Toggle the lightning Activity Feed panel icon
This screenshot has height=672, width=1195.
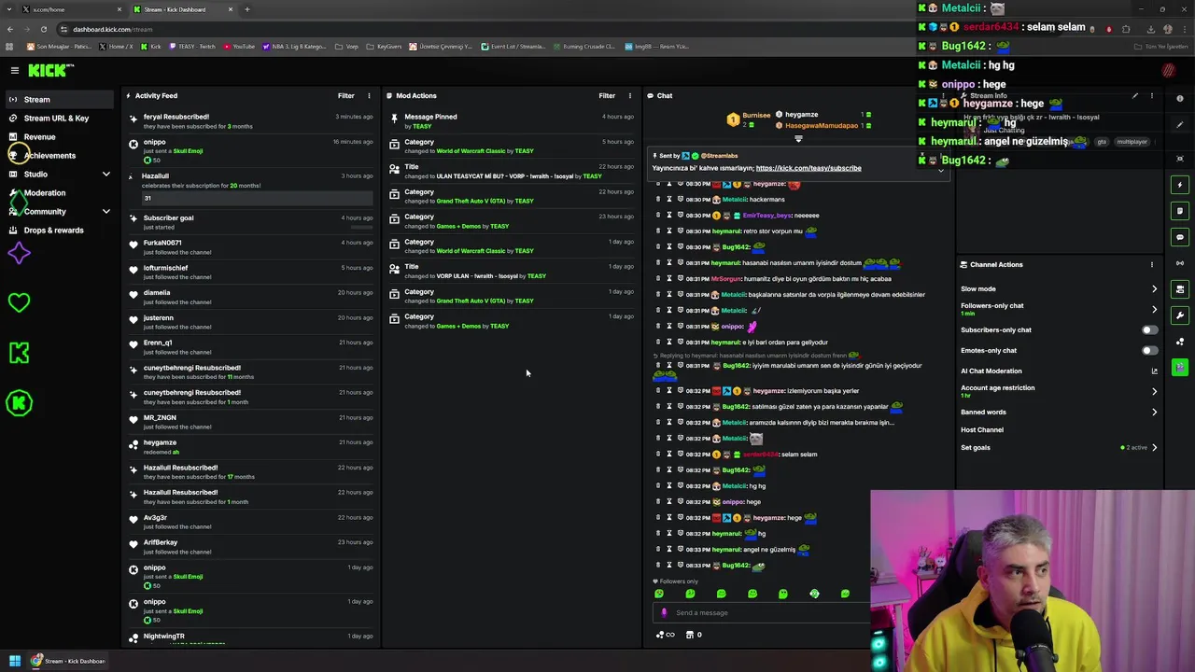1180,185
